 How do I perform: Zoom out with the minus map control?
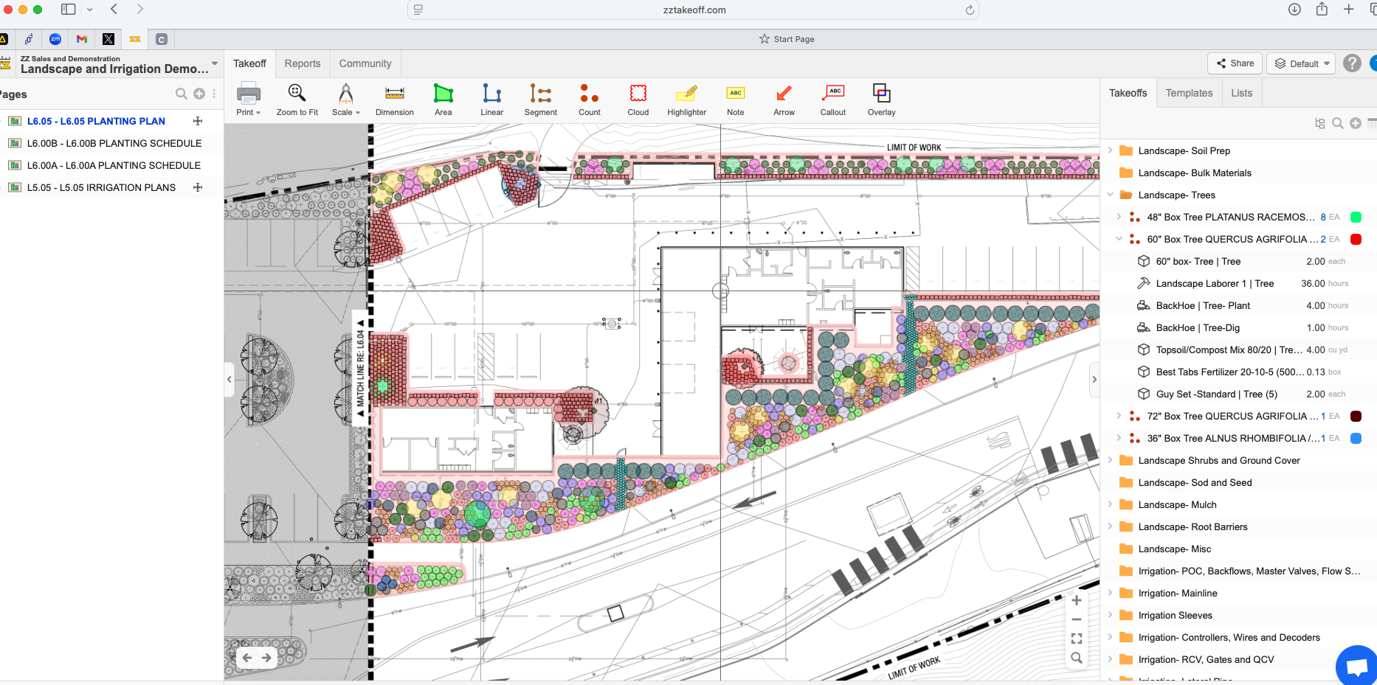click(x=1077, y=619)
